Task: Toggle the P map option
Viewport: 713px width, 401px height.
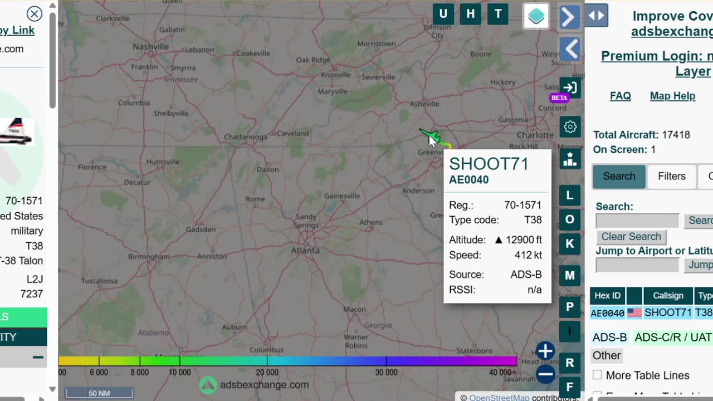Action: 570,306
